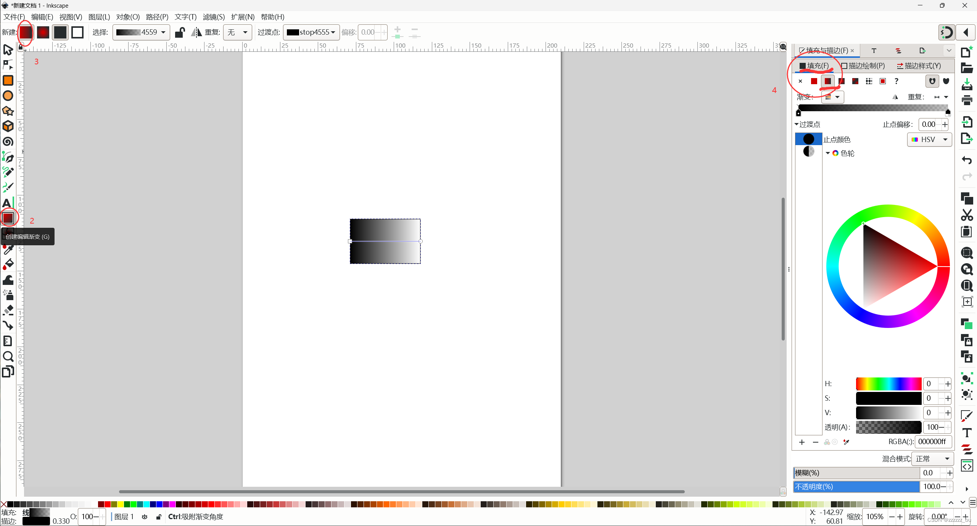
Task: Click the H hue slider bar
Action: coord(888,384)
